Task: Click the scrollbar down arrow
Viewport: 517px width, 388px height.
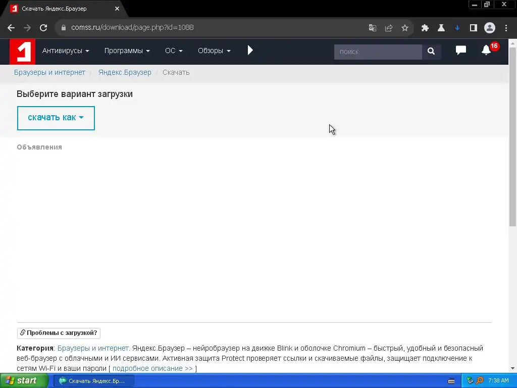Action: coord(513,368)
